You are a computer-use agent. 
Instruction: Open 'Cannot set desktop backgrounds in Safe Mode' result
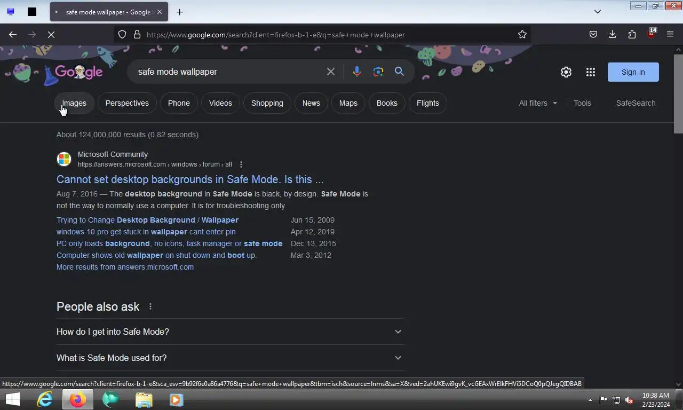(190, 179)
